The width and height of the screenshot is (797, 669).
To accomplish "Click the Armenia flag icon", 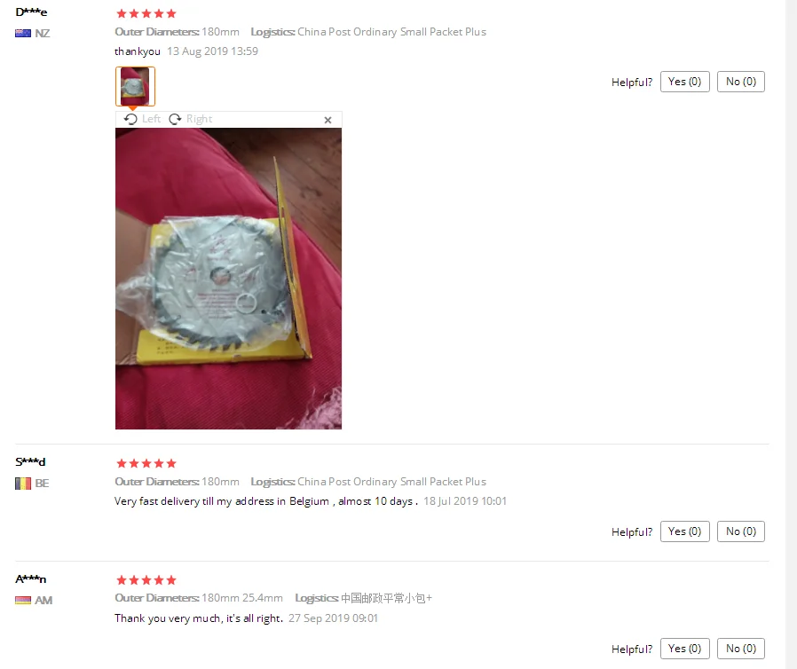I will click(x=23, y=601).
